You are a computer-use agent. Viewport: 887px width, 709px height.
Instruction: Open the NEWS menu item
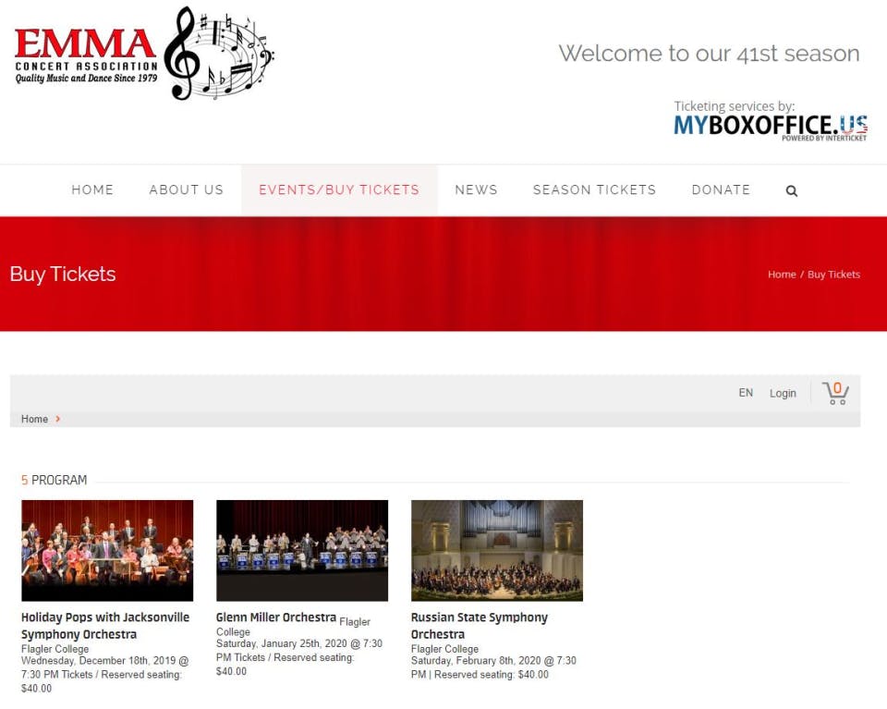click(476, 189)
